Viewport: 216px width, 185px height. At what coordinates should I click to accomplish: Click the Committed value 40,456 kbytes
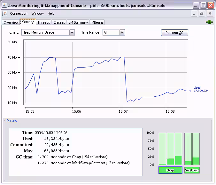pyautogui.click(x=57, y=145)
